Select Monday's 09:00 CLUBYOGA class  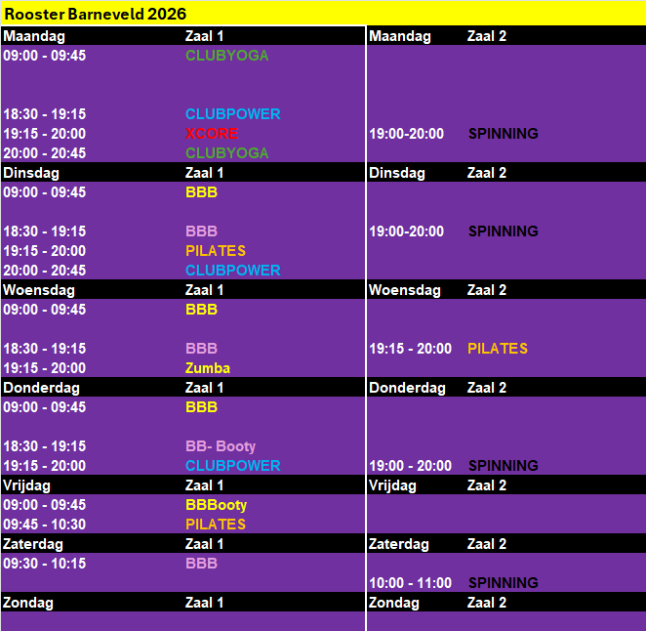226,56
